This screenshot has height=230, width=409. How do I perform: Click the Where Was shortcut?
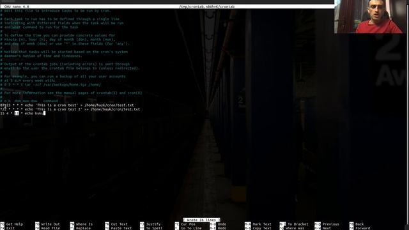292,228
